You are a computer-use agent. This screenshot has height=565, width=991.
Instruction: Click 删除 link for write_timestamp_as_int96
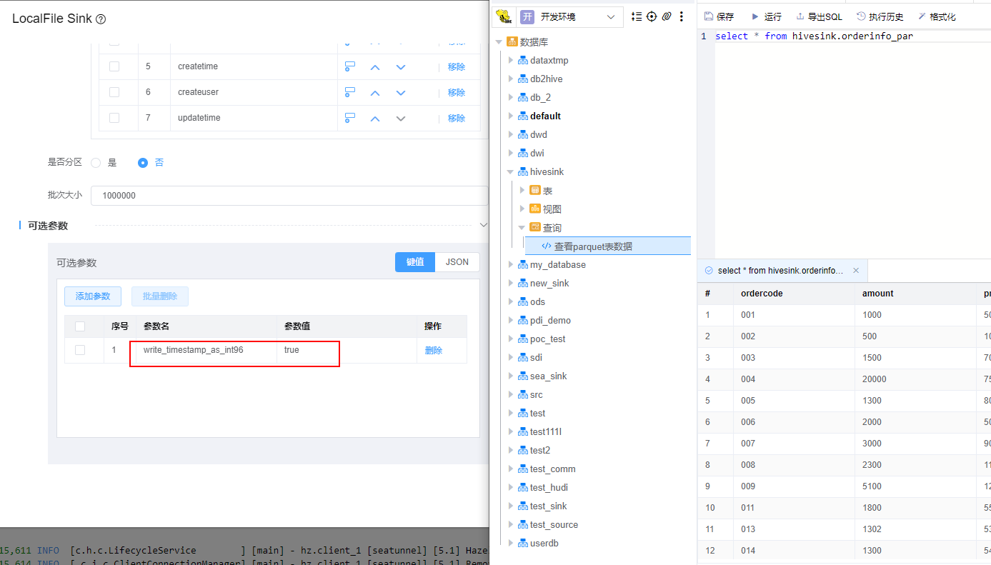(434, 350)
